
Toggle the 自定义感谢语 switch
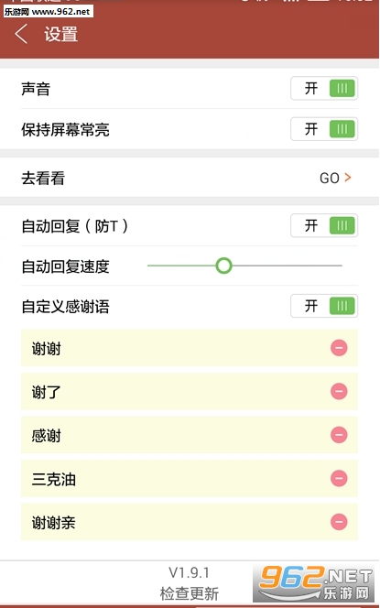tap(324, 306)
